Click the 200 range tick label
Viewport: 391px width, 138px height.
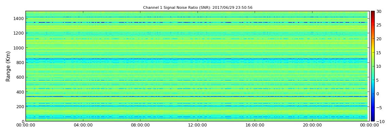tap(20, 106)
